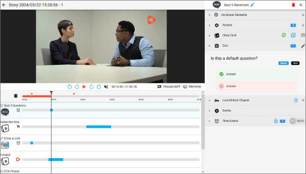Click the blue Hotspot duration bar
This screenshot has width=306, height=174.
pyautogui.click(x=56, y=159)
